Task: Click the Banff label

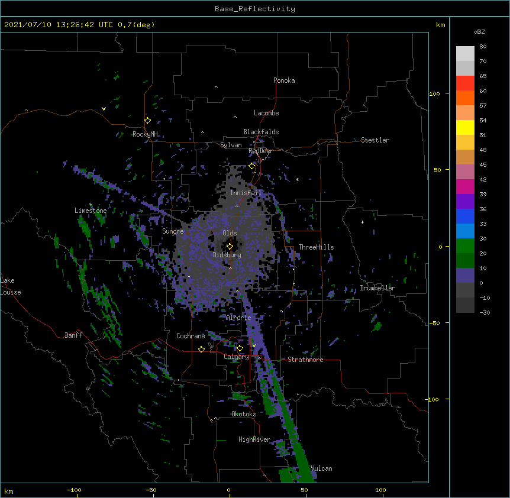Action: 73,335
